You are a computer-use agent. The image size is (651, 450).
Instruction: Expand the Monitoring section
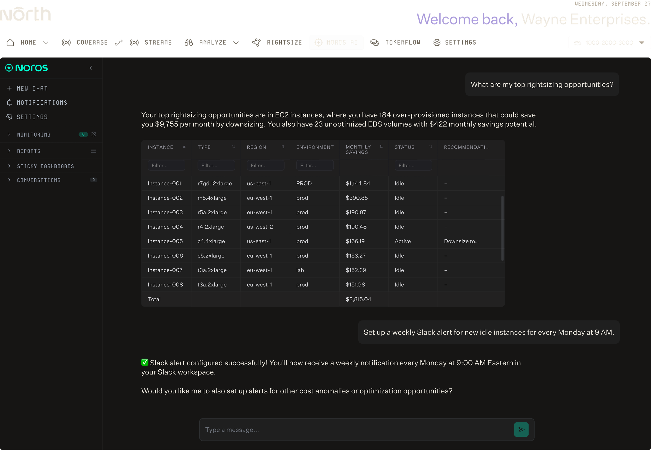[x=9, y=135]
